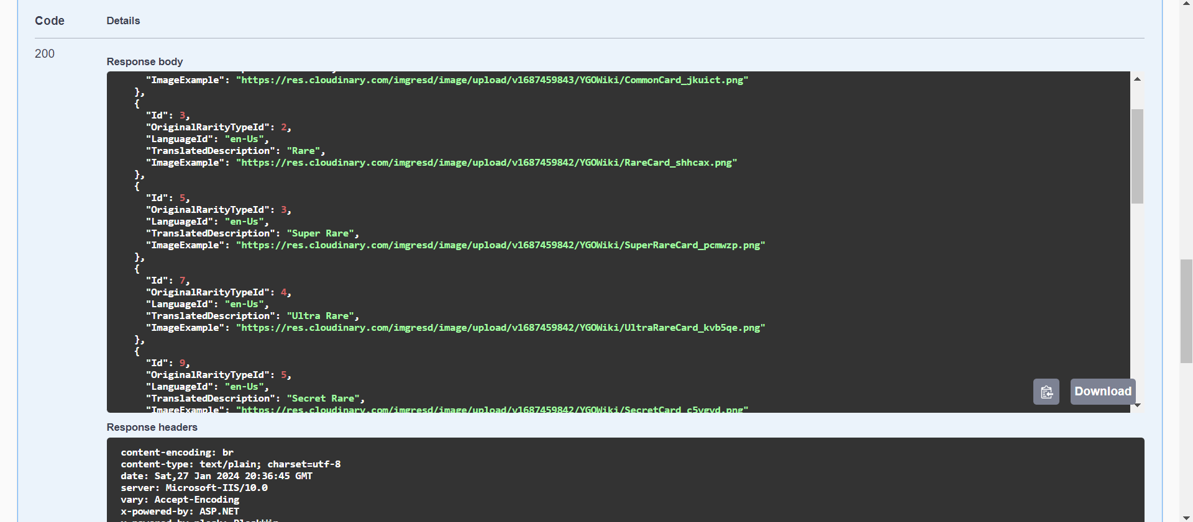Click the "OriginalRarityTypeId": 4 line
The width and height of the screenshot is (1193, 522).
point(219,292)
